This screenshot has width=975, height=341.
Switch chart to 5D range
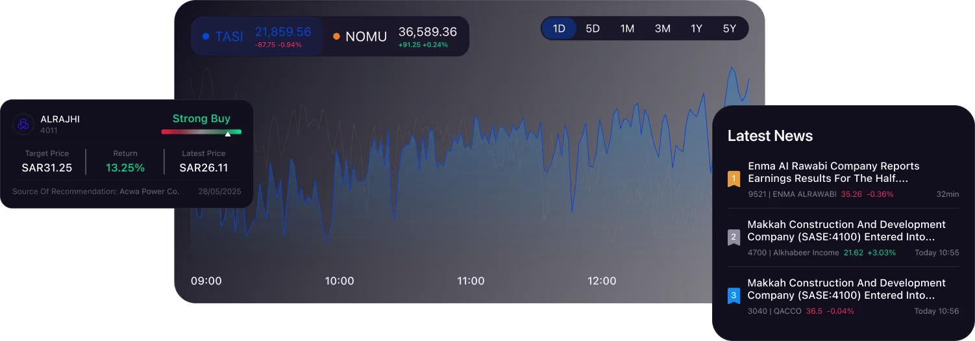[x=593, y=29]
